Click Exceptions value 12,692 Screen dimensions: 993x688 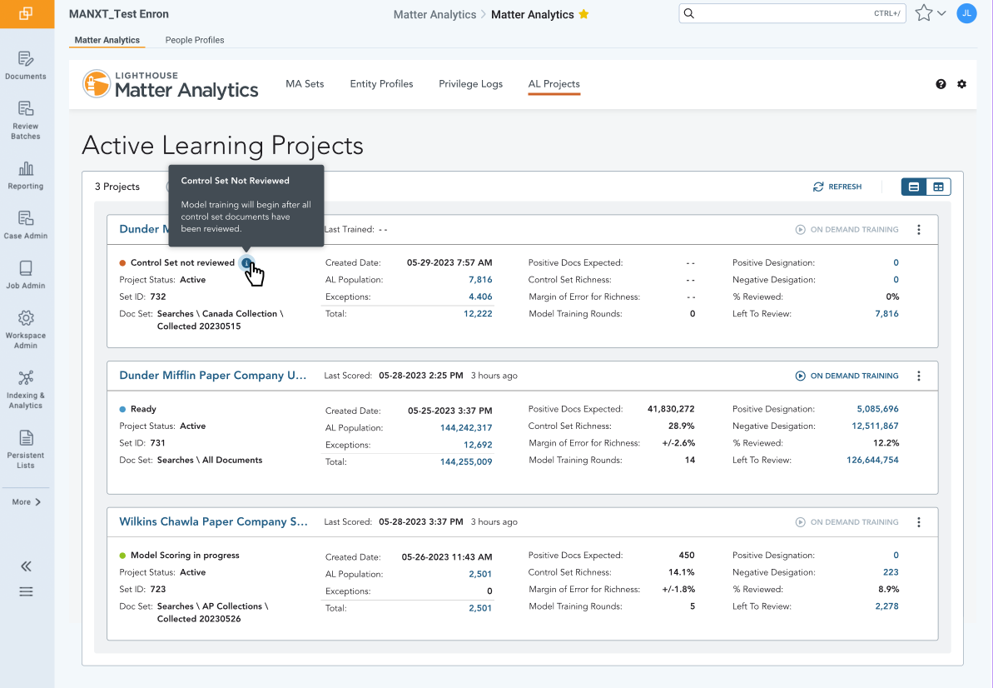click(x=478, y=445)
